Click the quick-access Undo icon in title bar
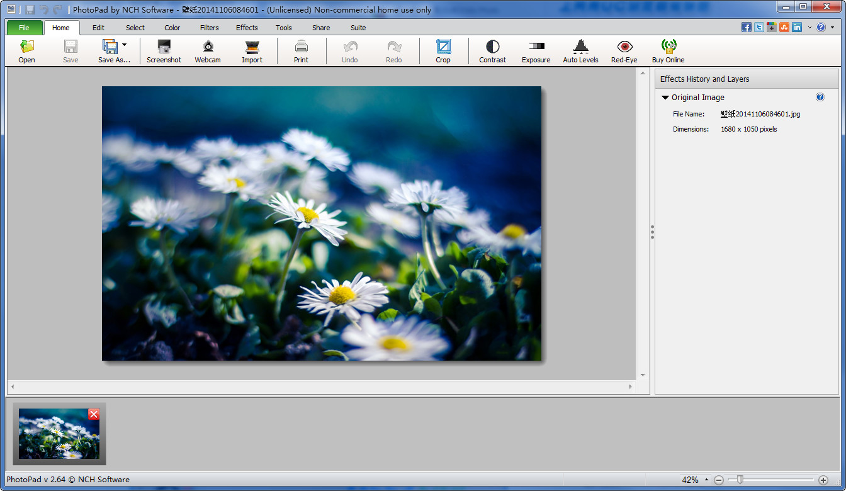Image resolution: width=846 pixels, height=491 pixels. point(44,9)
